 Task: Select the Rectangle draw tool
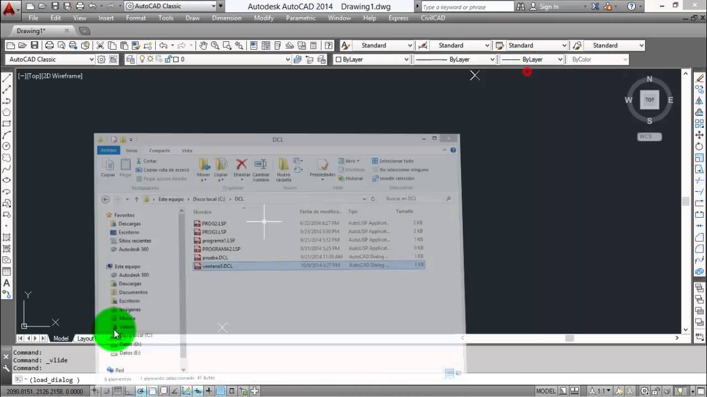pyautogui.click(x=7, y=124)
